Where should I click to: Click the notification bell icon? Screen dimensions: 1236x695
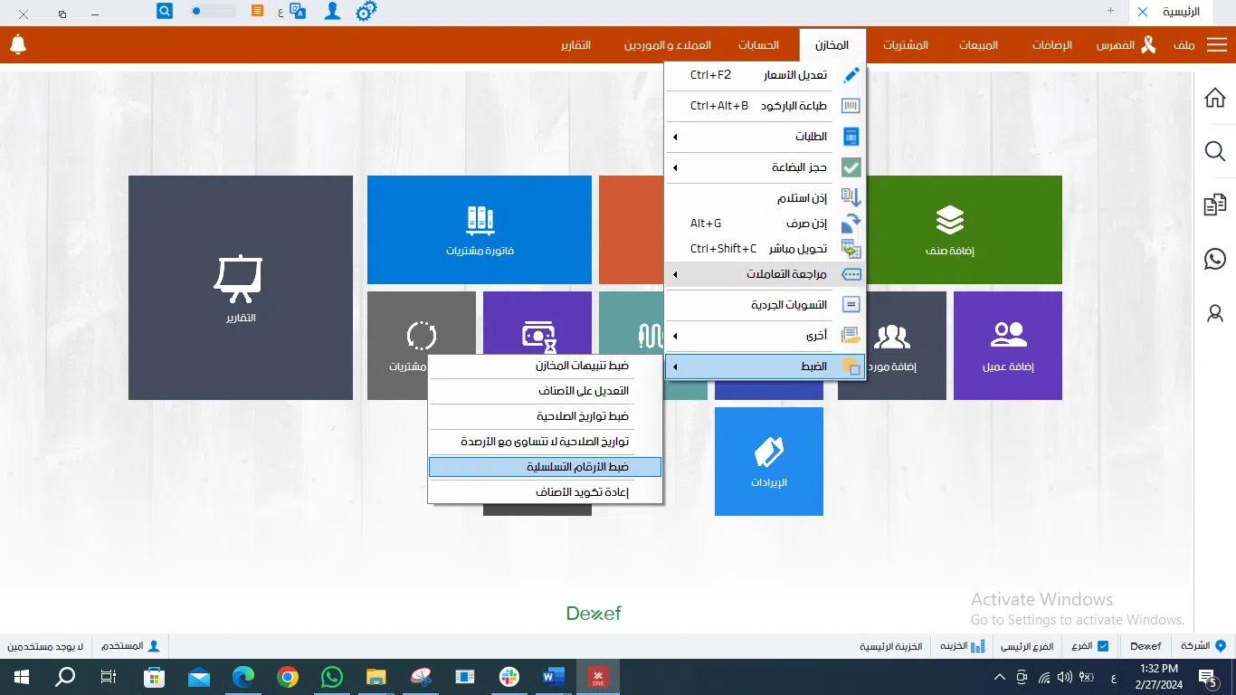pyautogui.click(x=18, y=43)
